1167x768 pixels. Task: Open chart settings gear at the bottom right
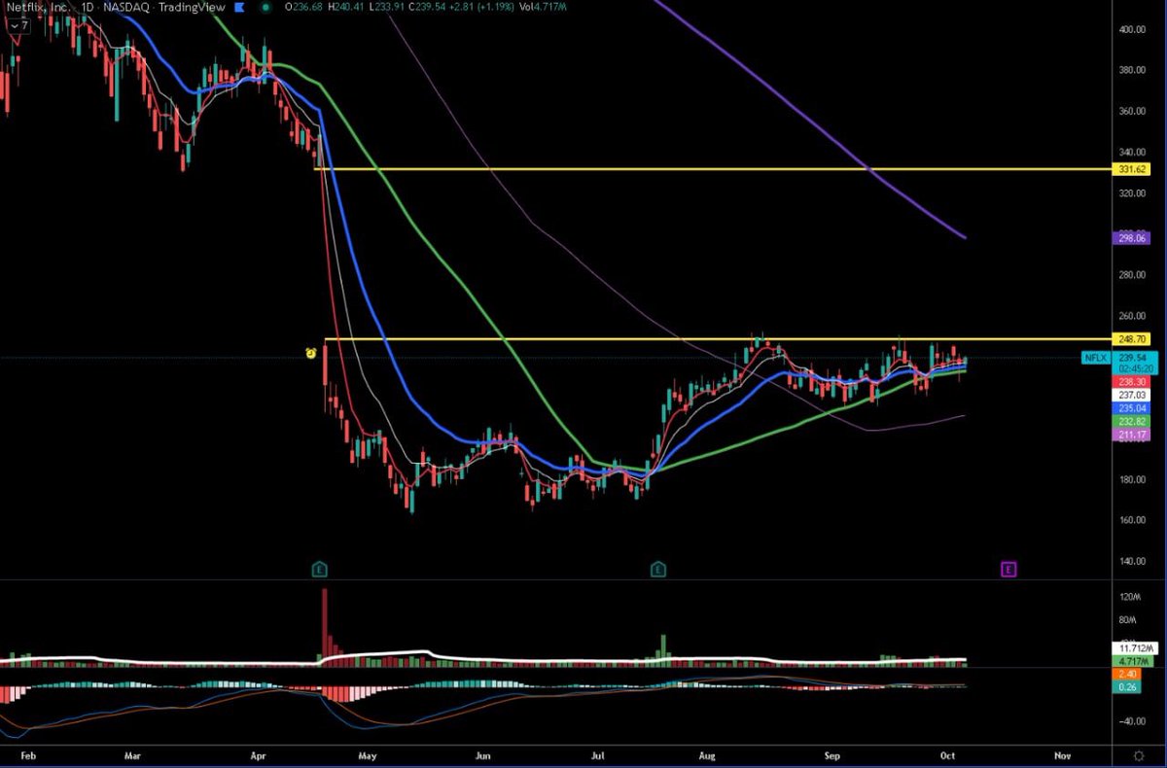pos(1139,754)
